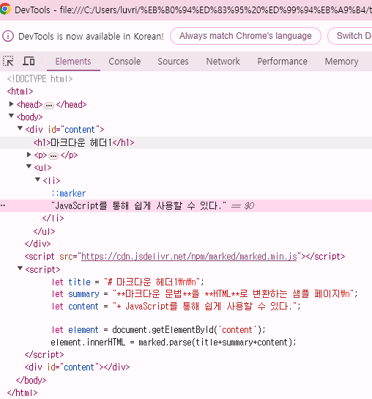Click the script src attribute name

click(x=66, y=257)
